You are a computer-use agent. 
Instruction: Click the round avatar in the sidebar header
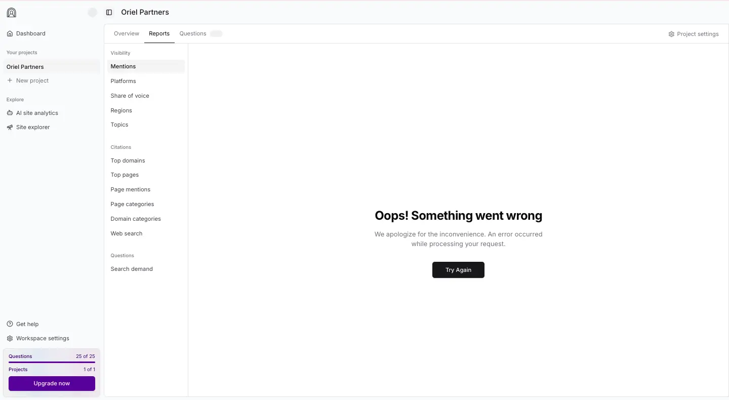tap(92, 13)
